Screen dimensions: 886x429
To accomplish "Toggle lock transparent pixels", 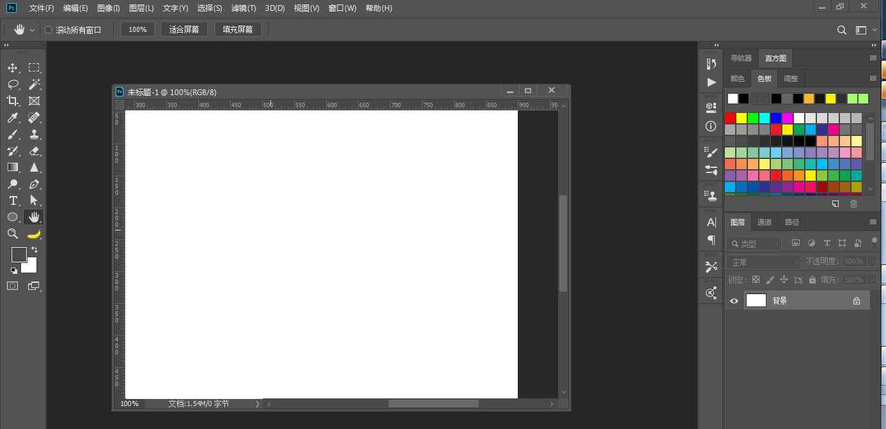I will click(756, 280).
